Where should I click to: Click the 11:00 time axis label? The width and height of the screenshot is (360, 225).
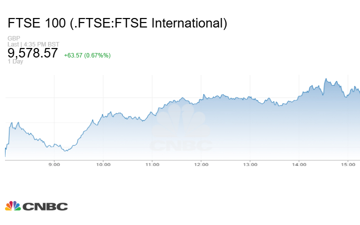coord(152,164)
